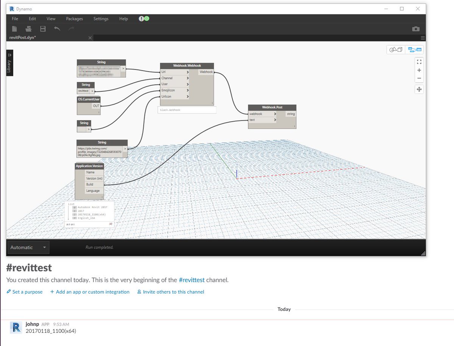
Task: Switch to graph view navigation mode
Action: 414,50
